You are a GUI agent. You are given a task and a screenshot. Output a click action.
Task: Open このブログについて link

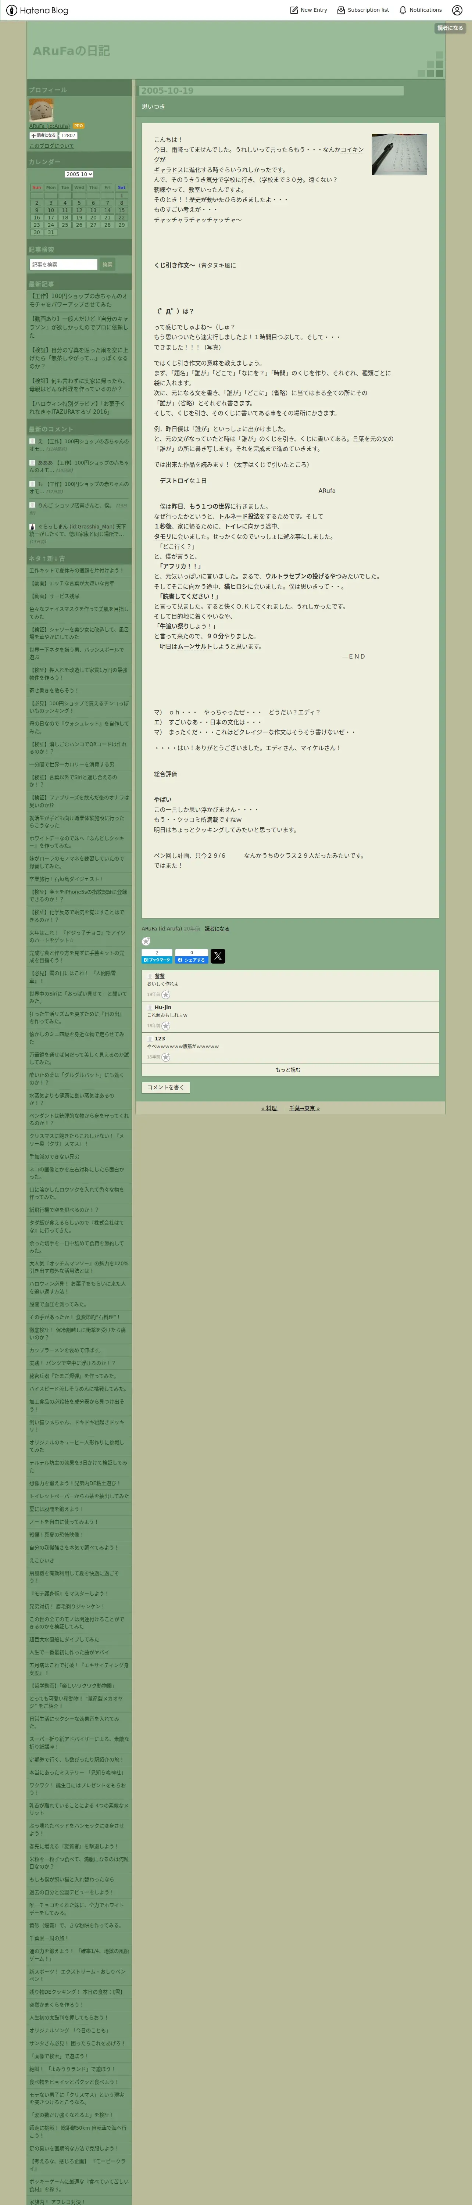(51, 146)
